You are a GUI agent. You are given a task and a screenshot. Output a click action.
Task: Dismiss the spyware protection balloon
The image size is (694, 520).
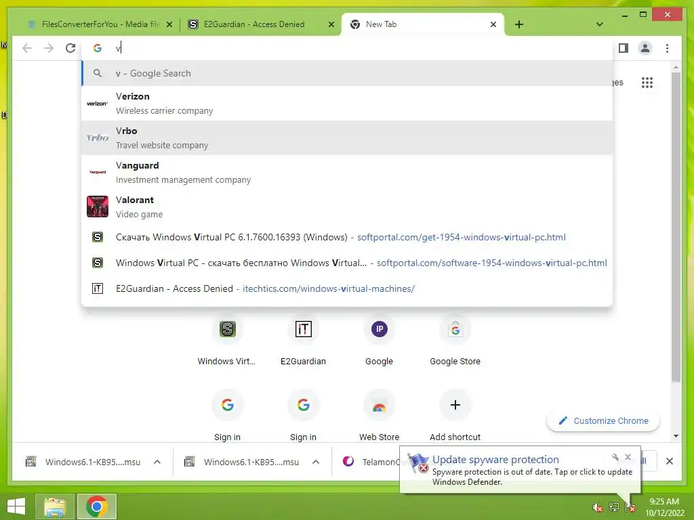coord(628,457)
